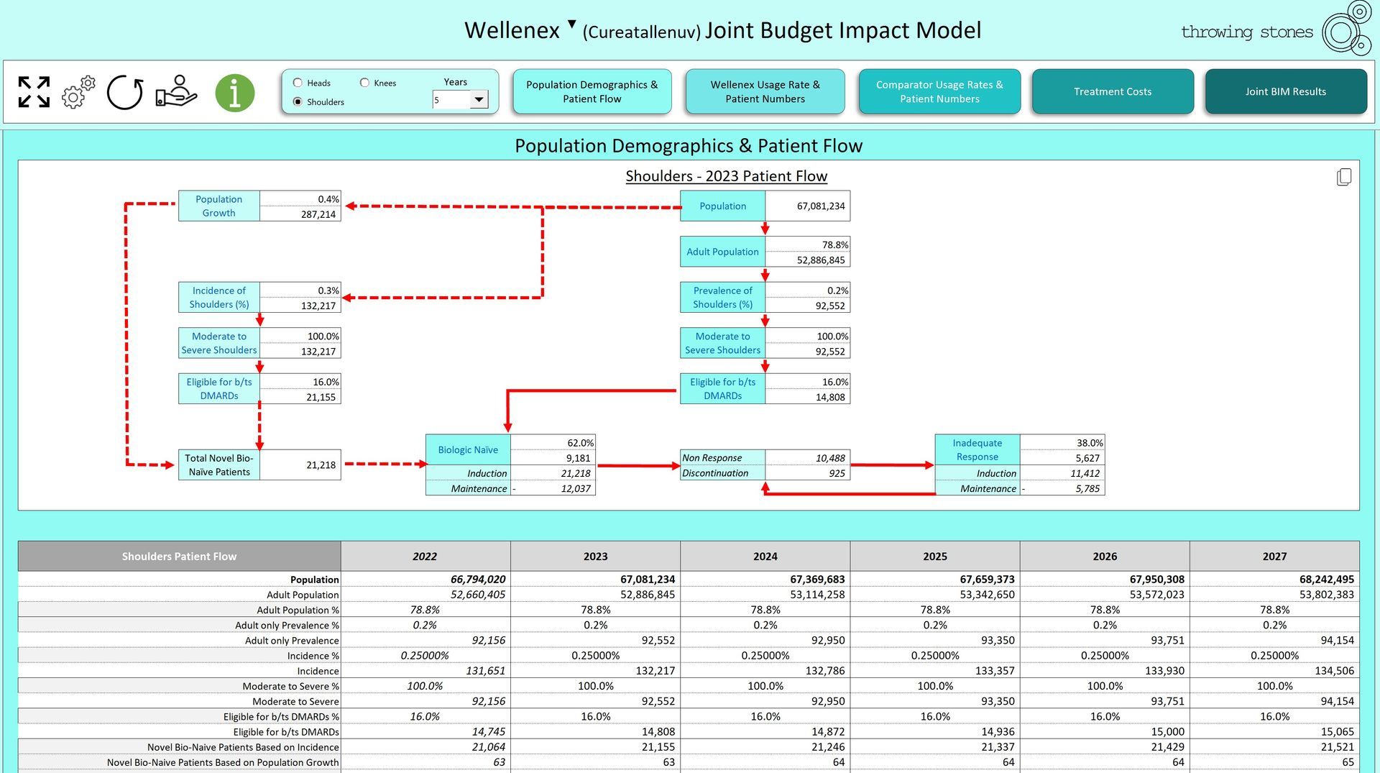Open the Wellenex product dropdown triangle
Viewport: 1380px width, 773px height.
(572, 24)
